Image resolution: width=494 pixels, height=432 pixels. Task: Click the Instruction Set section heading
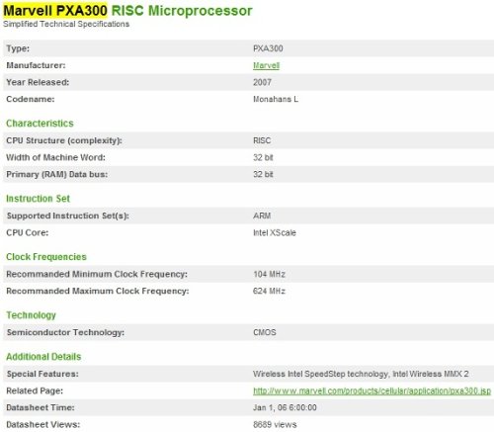pos(38,199)
